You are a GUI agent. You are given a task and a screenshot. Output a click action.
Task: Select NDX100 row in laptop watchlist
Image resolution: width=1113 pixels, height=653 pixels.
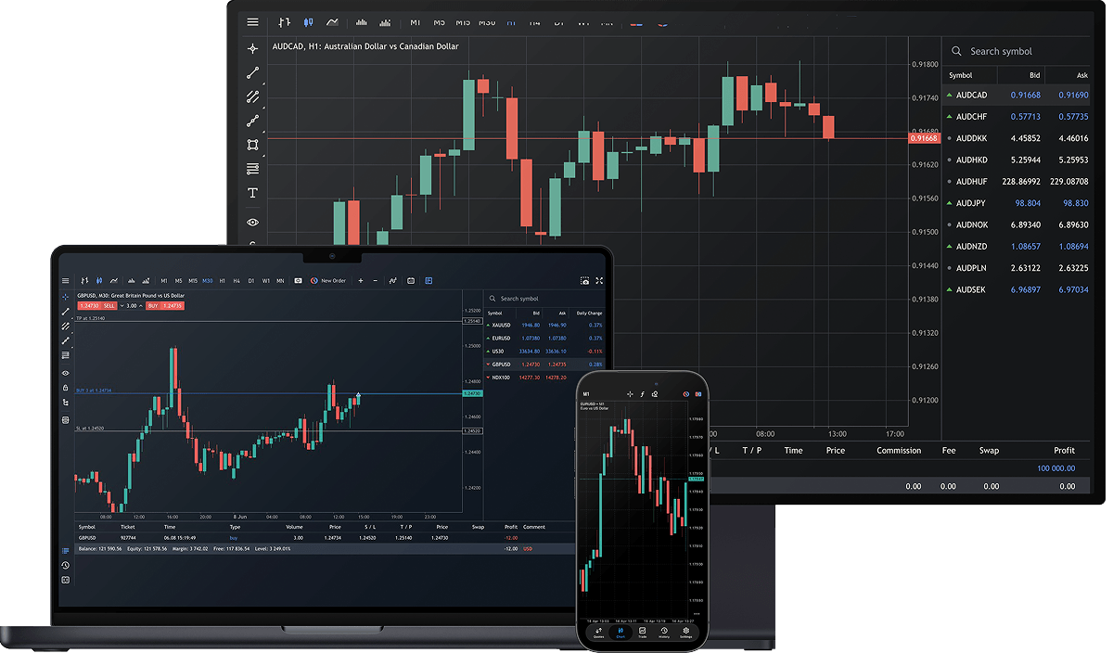(x=544, y=378)
